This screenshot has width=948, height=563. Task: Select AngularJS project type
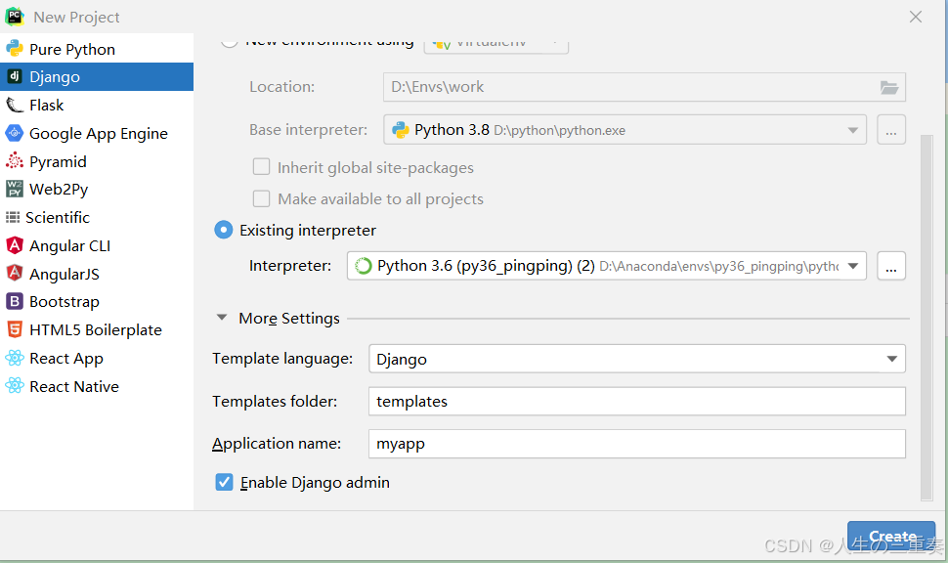[x=97, y=274]
